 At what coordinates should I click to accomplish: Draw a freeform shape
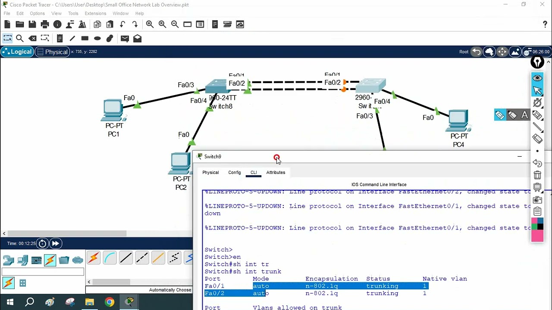coord(110,38)
